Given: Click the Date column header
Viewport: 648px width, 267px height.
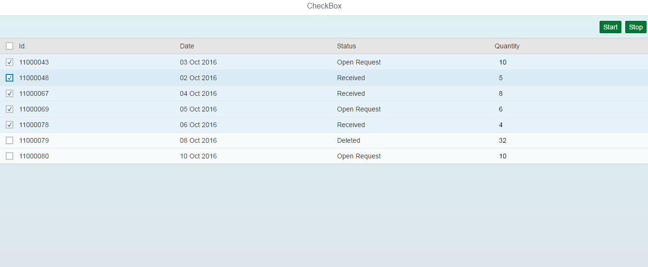Looking at the screenshot, I should pos(187,46).
